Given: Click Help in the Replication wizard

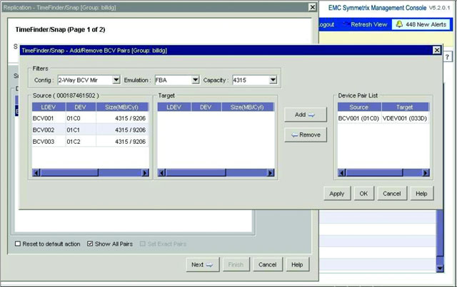Looking at the screenshot, I should tap(297, 265).
